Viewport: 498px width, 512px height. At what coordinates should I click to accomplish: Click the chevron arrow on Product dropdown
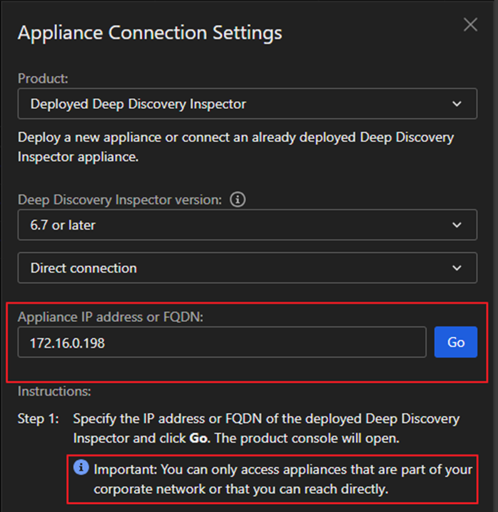pos(457,104)
